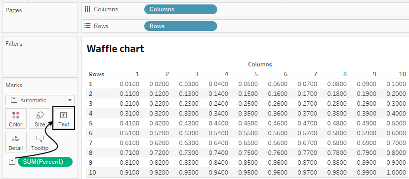Screen dimensions: 409x179
Task: Select the cell with value 0.3400
Action: (x=219, y=114)
